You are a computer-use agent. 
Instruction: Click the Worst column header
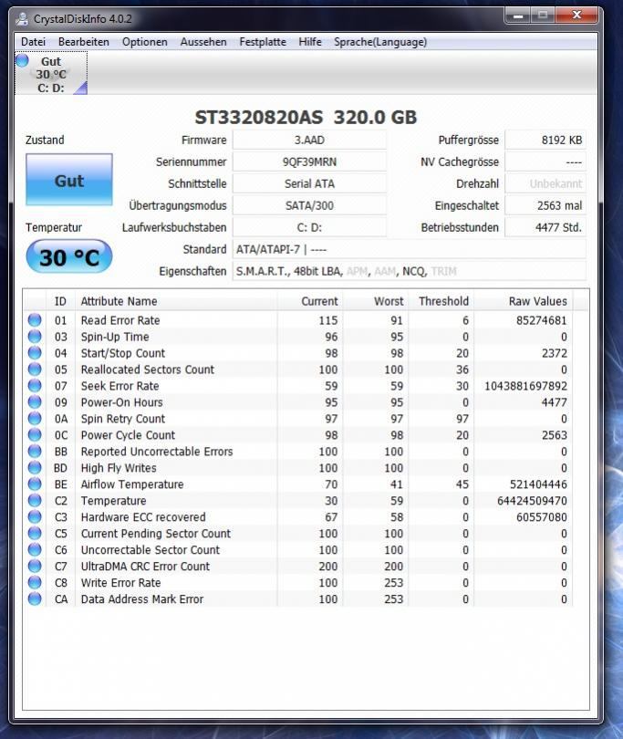point(375,301)
